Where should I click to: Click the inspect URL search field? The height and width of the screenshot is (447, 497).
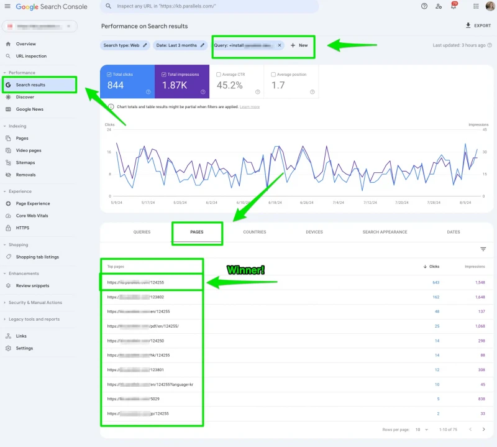(209, 6)
